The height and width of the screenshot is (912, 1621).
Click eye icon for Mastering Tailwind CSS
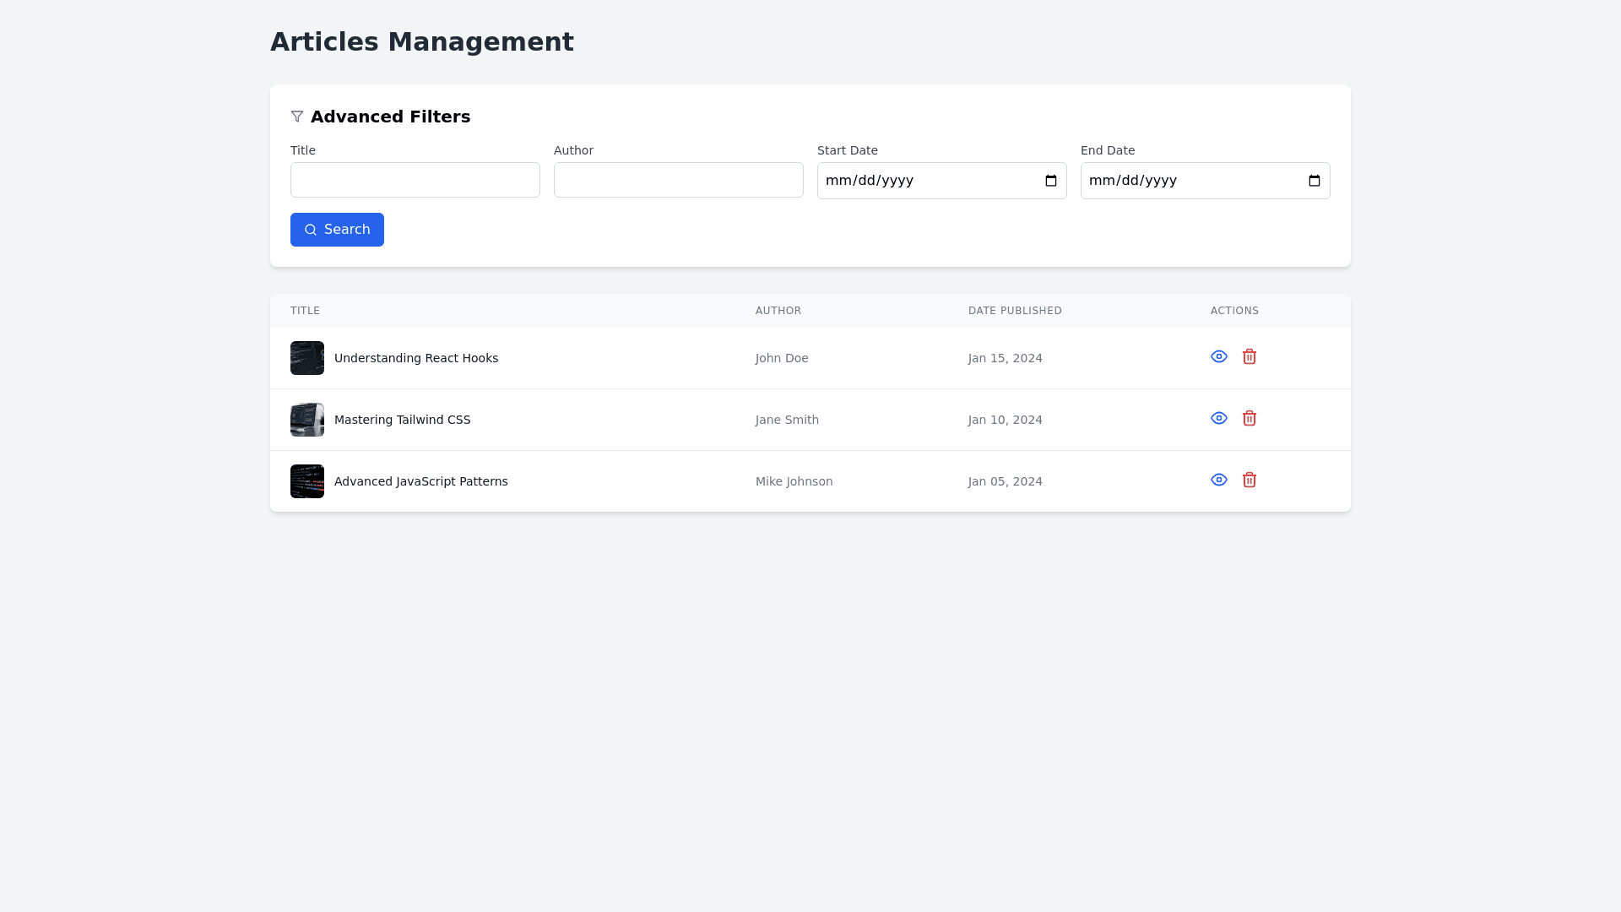(1218, 418)
